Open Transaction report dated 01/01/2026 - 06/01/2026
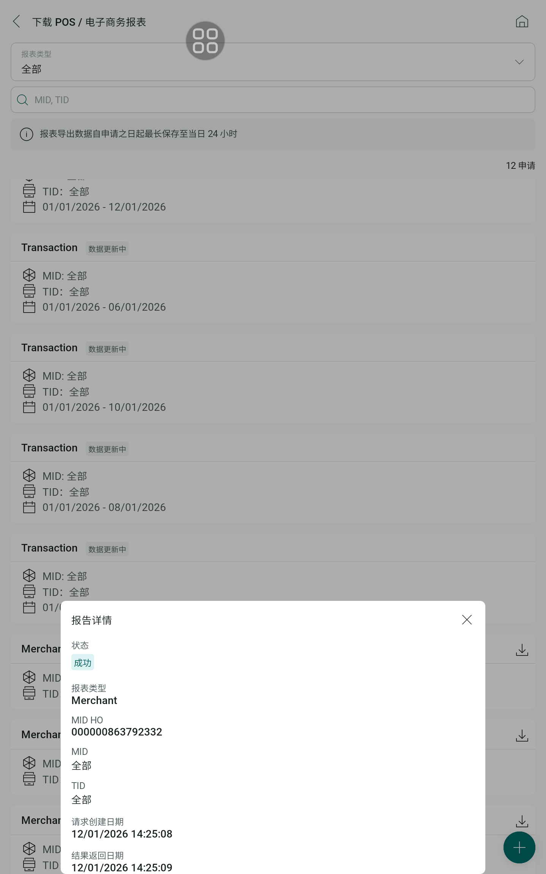The width and height of the screenshot is (546, 874). (273, 278)
